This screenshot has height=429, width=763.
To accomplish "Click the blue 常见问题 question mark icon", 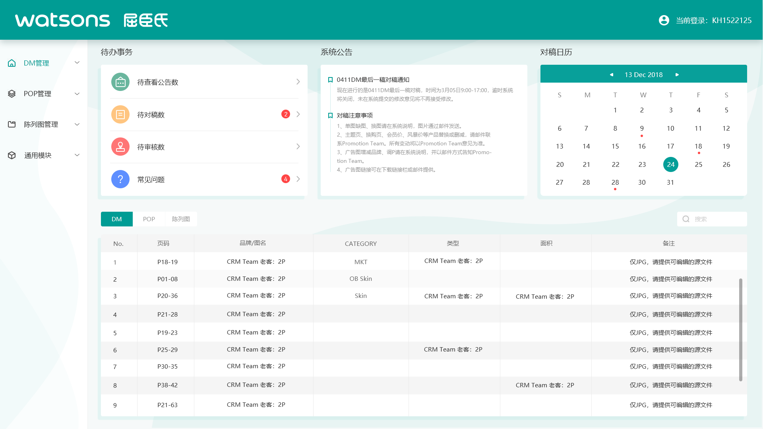I will click(120, 180).
